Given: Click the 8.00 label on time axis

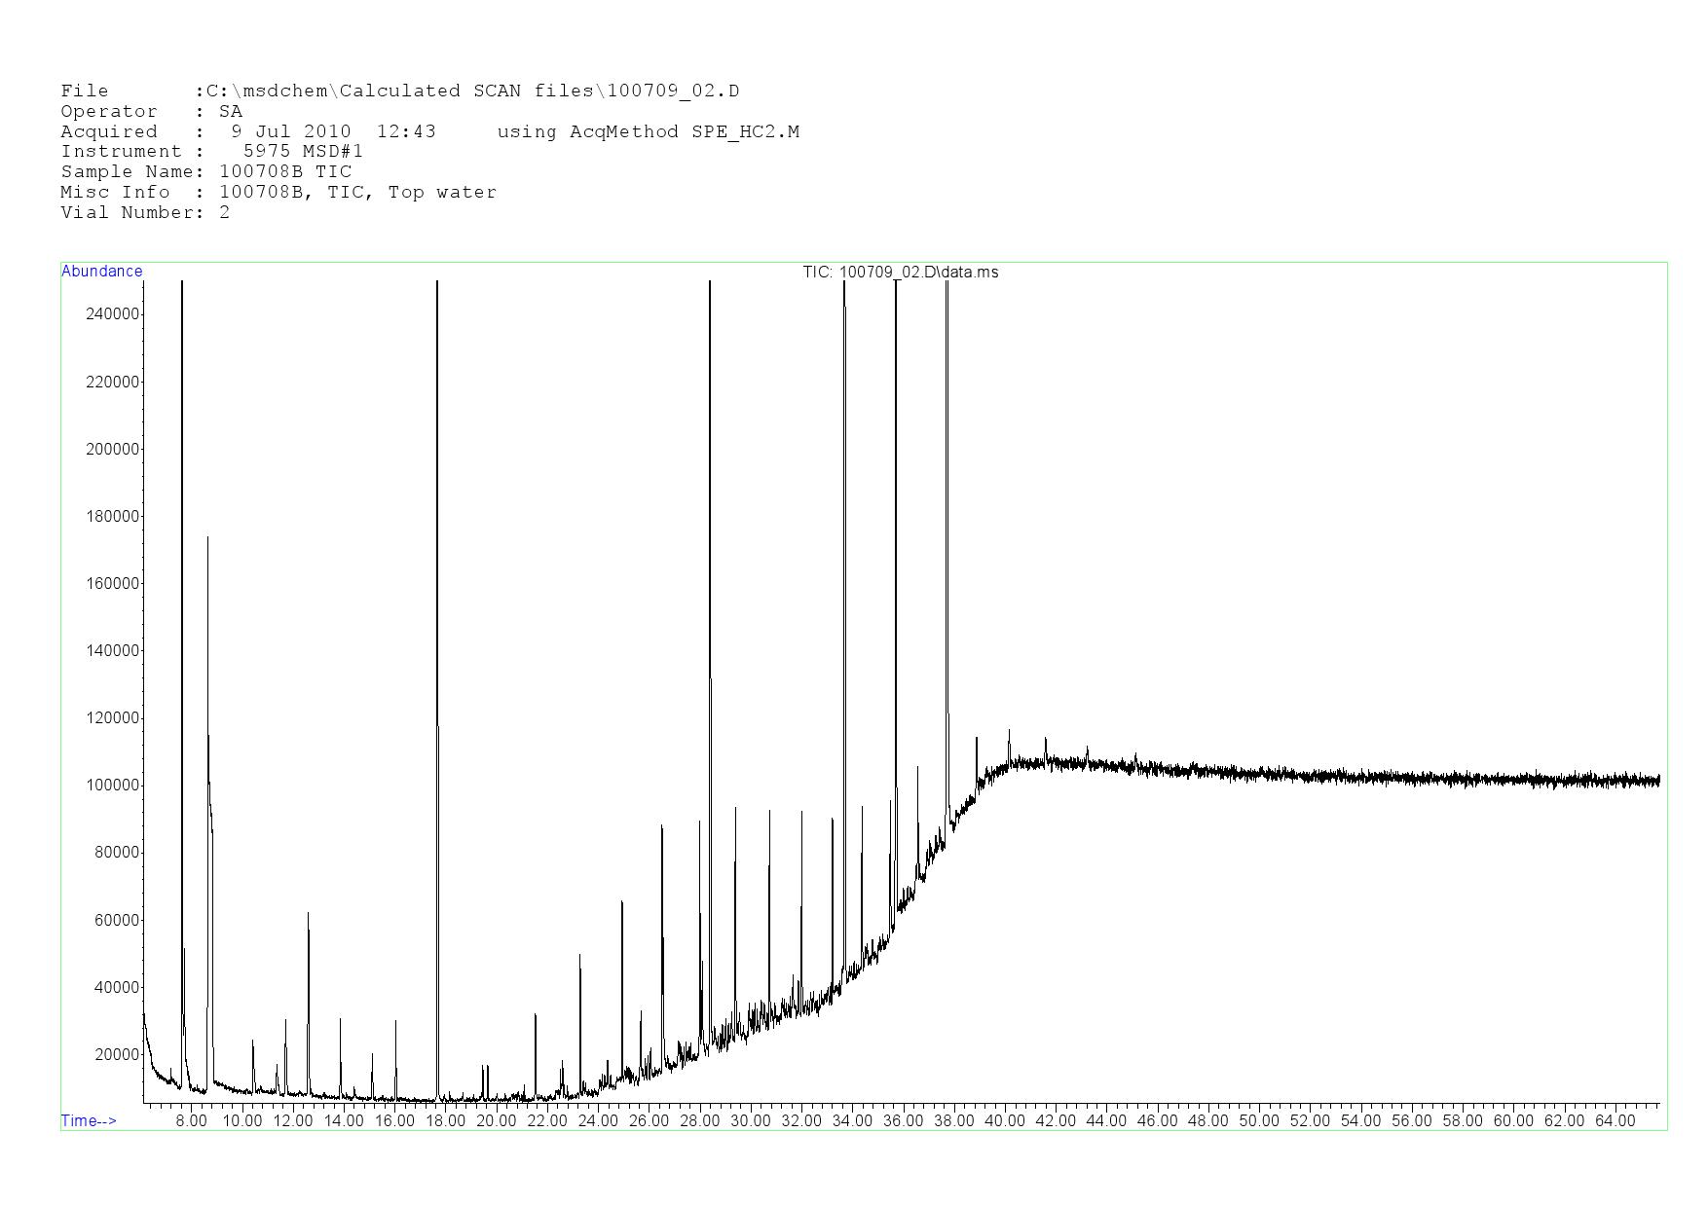Looking at the screenshot, I should pyautogui.click(x=191, y=1120).
